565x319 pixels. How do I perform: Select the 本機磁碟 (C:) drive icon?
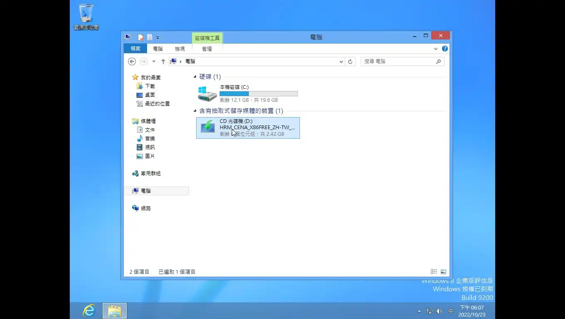pos(207,94)
